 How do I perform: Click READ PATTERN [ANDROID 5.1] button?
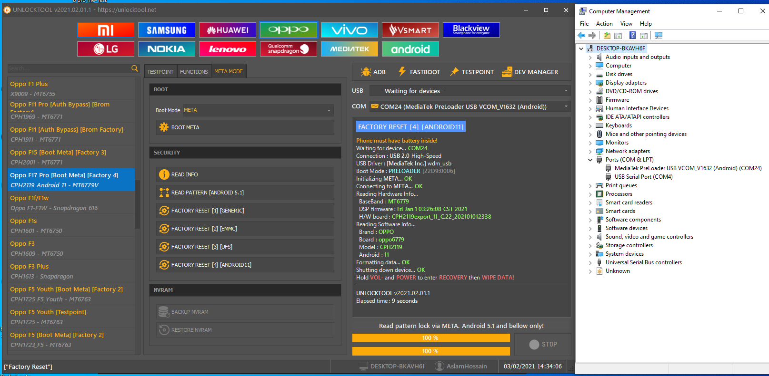(x=245, y=193)
